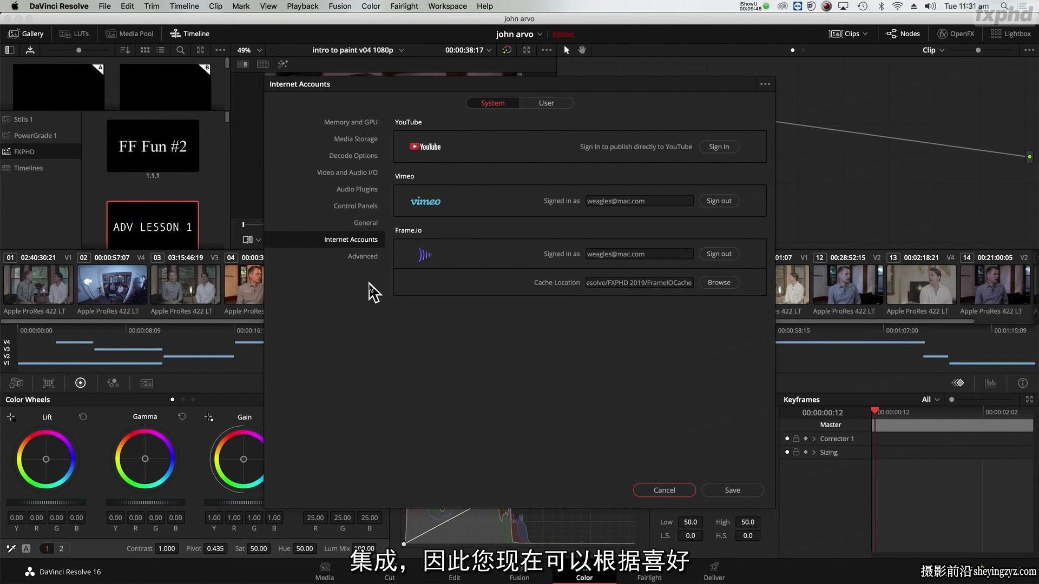
Task: Select color wheels page 1
Action: (47, 548)
